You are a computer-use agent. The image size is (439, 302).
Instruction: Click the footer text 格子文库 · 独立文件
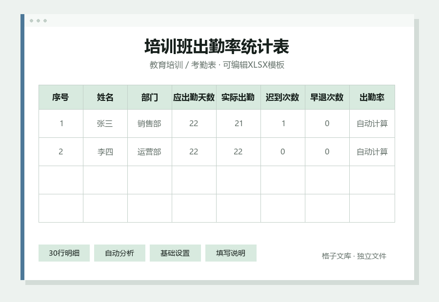(x=354, y=256)
